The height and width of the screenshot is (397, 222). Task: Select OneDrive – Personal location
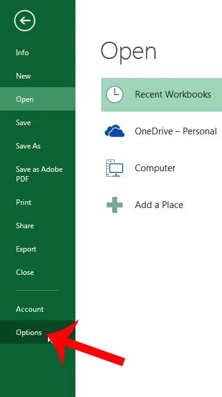click(x=175, y=131)
